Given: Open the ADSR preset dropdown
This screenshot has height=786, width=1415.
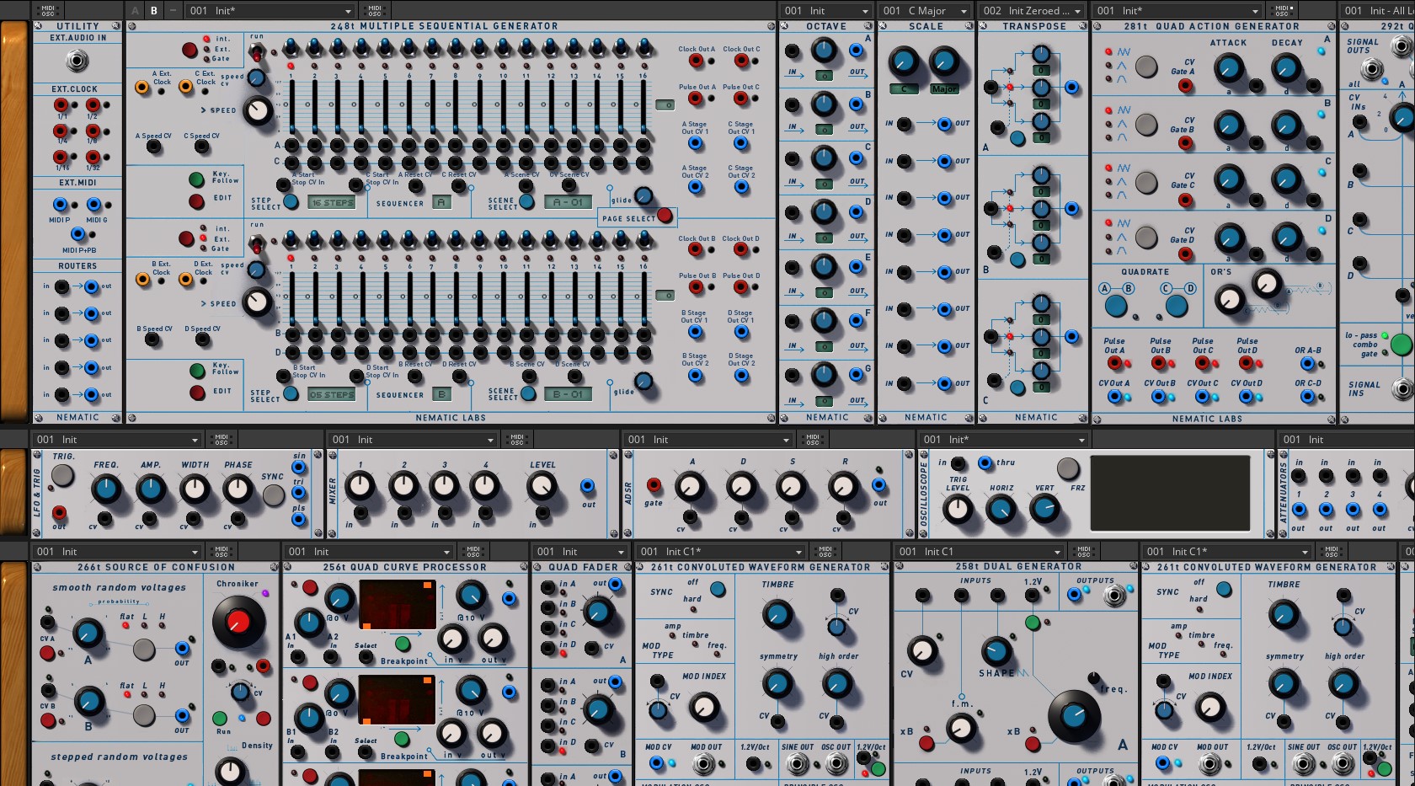Looking at the screenshot, I should (x=708, y=440).
